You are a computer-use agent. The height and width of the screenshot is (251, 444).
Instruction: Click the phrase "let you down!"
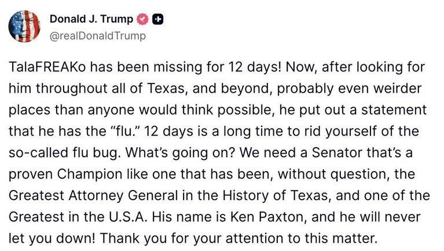pos(52,238)
